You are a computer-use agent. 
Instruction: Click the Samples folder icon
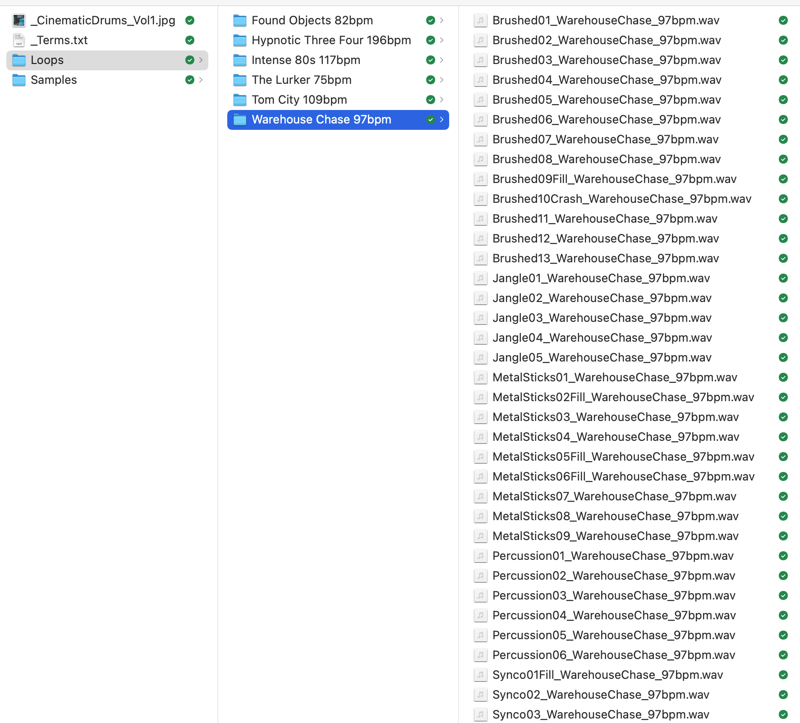pyautogui.click(x=19, y=80)
